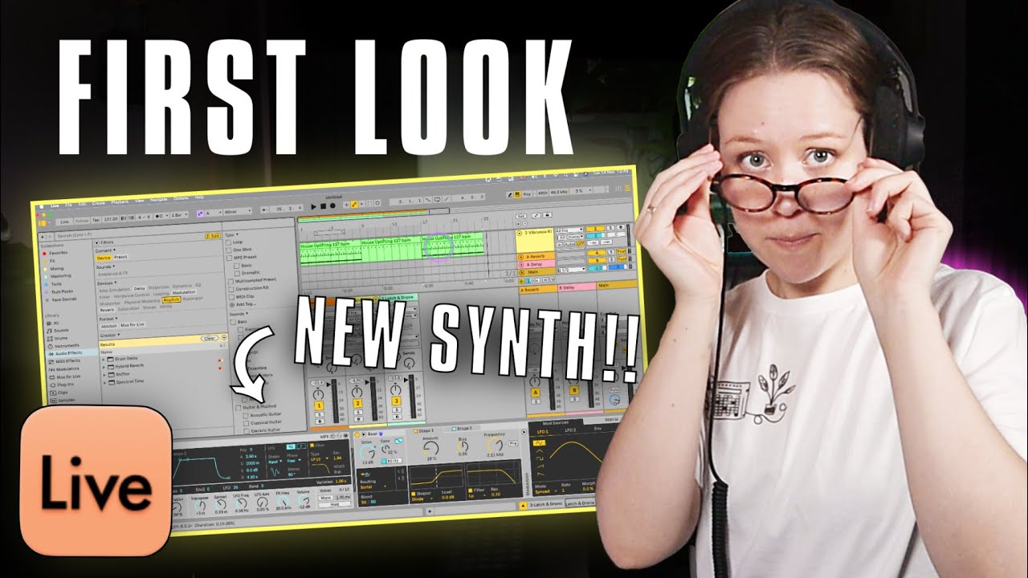This screenshot has height=578, width=1028.
Task: Collapse the Filters section toggle
Action: [x=96, y=242]
